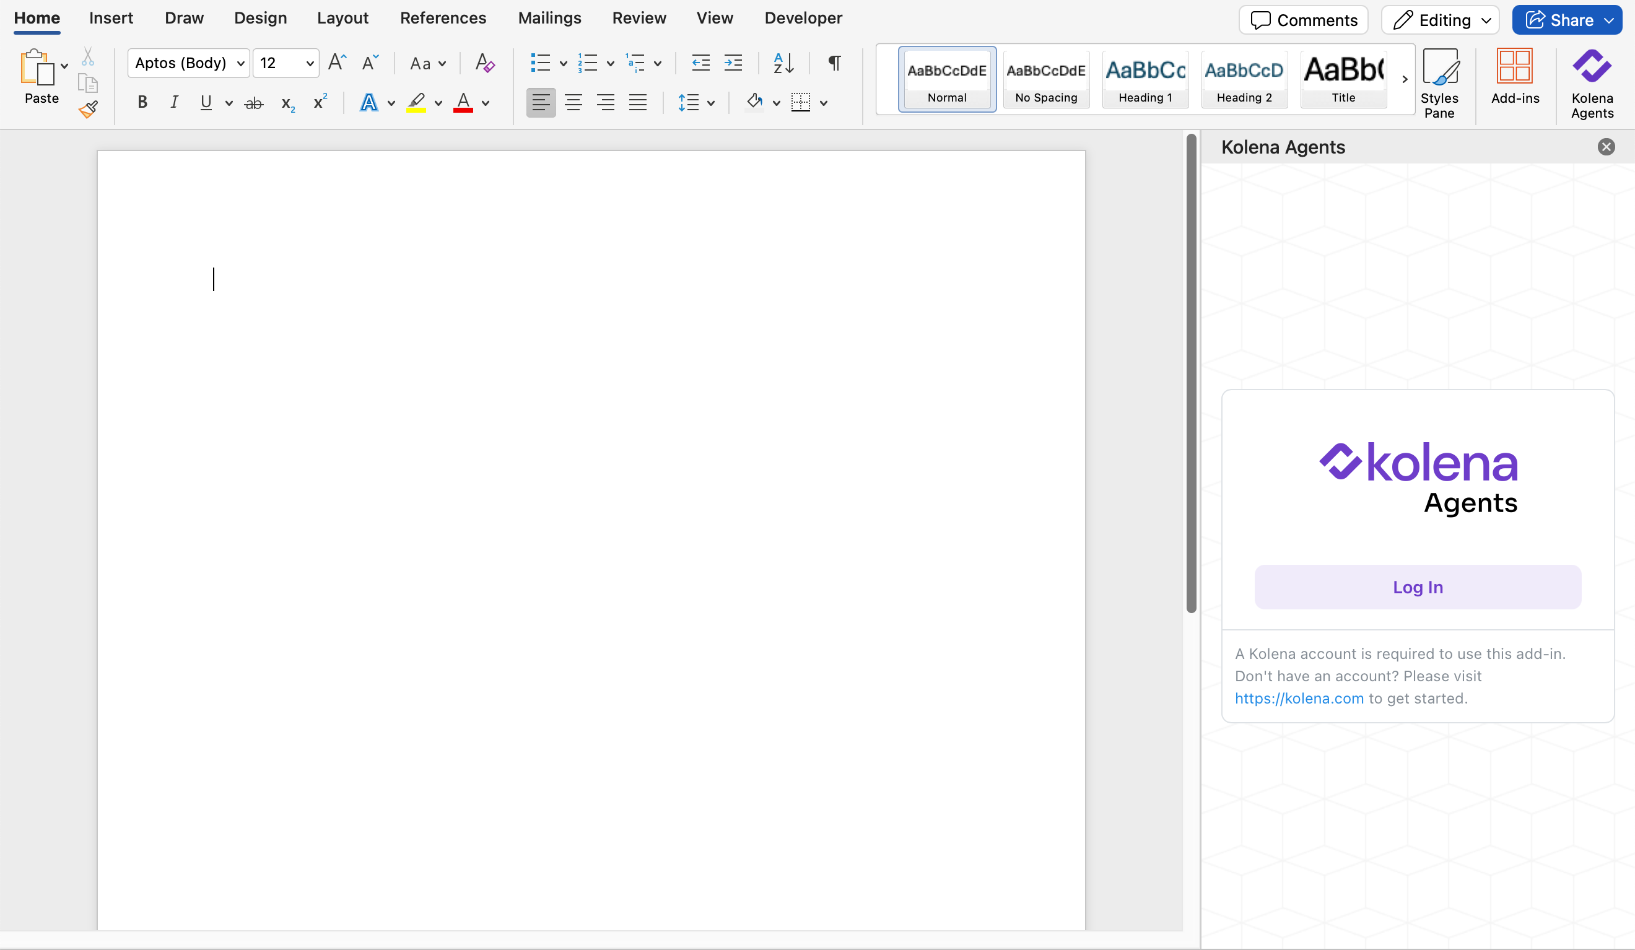Open the Aptos (Body) font name dropdown

(241, 64)
